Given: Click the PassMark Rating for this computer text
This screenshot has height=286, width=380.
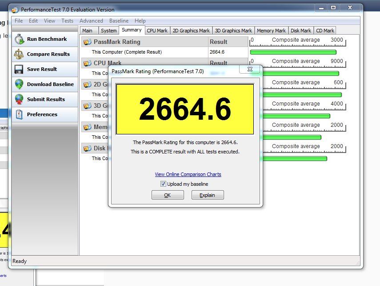Looking at the screenshot, I should tap(185, 142).
